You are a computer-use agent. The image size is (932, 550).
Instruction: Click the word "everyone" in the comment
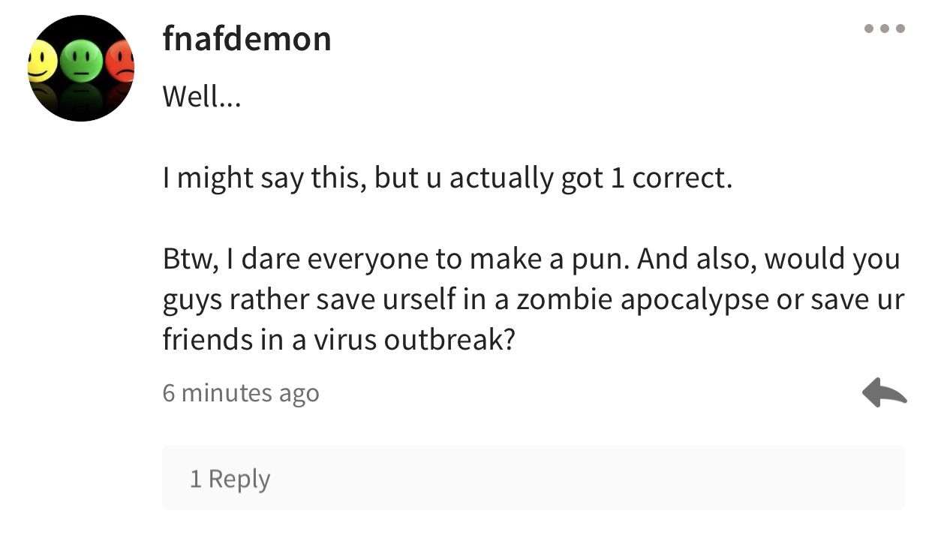coord(367,260)
